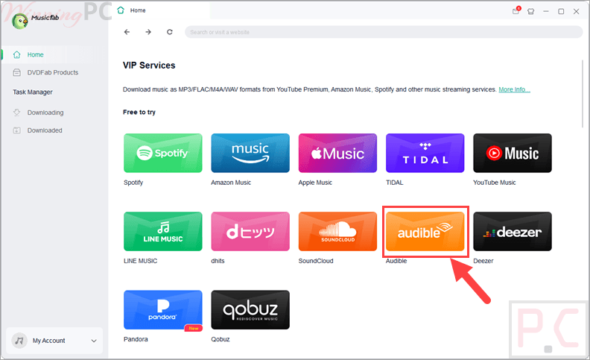The width and height of the screenshot is (590, 360).
Task: Open the Spotify service tile
Action: 162,153
